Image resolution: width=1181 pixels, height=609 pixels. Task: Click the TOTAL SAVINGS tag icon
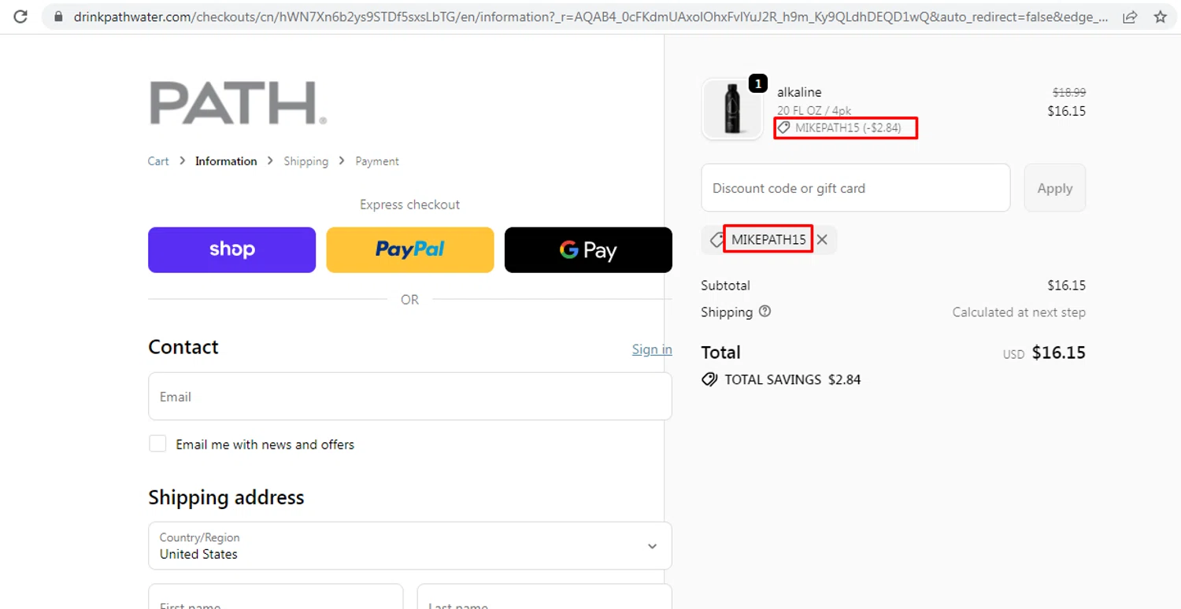pyautogui.click(x=709, y=379)
